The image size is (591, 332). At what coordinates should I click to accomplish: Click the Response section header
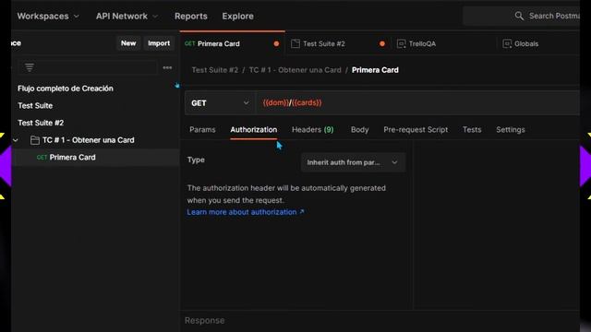[204, 320]
